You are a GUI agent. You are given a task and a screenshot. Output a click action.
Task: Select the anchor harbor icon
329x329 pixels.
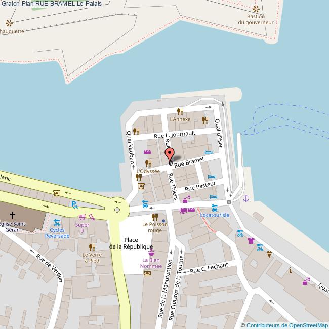point(246,198)
